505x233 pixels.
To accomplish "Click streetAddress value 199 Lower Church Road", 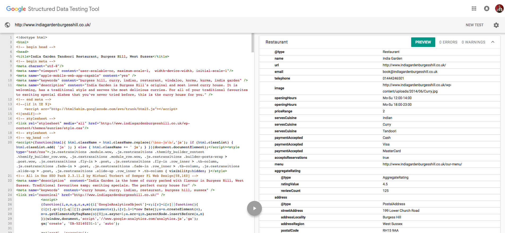I will 401,211.
